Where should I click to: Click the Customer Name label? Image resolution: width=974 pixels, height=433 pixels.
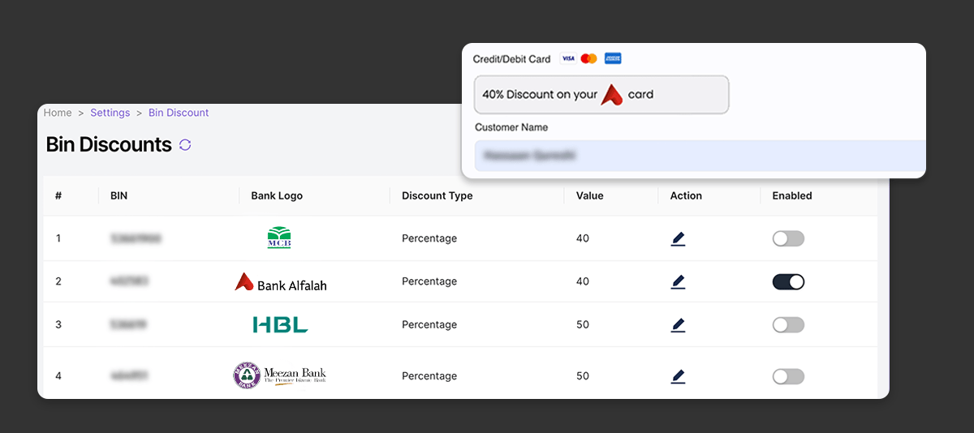coord(511,127)
